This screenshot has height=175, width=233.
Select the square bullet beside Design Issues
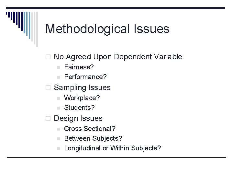click(x=48, y=119)
